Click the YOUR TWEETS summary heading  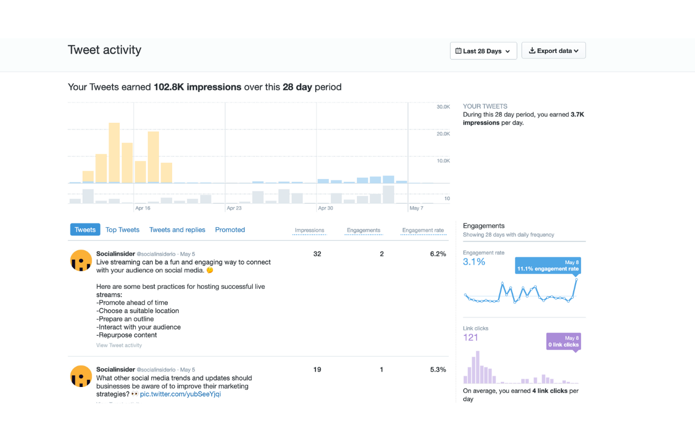[485, 106]
